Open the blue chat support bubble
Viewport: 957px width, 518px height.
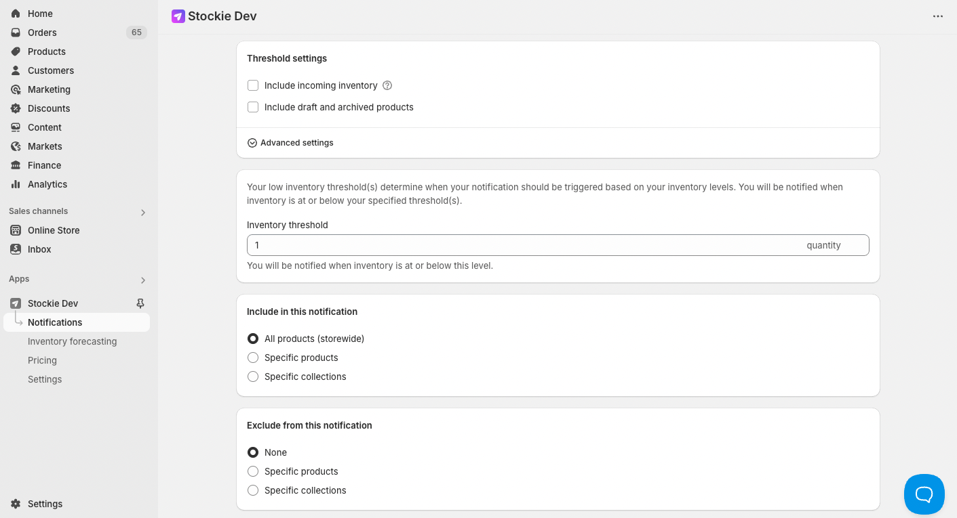click(924, 494)
